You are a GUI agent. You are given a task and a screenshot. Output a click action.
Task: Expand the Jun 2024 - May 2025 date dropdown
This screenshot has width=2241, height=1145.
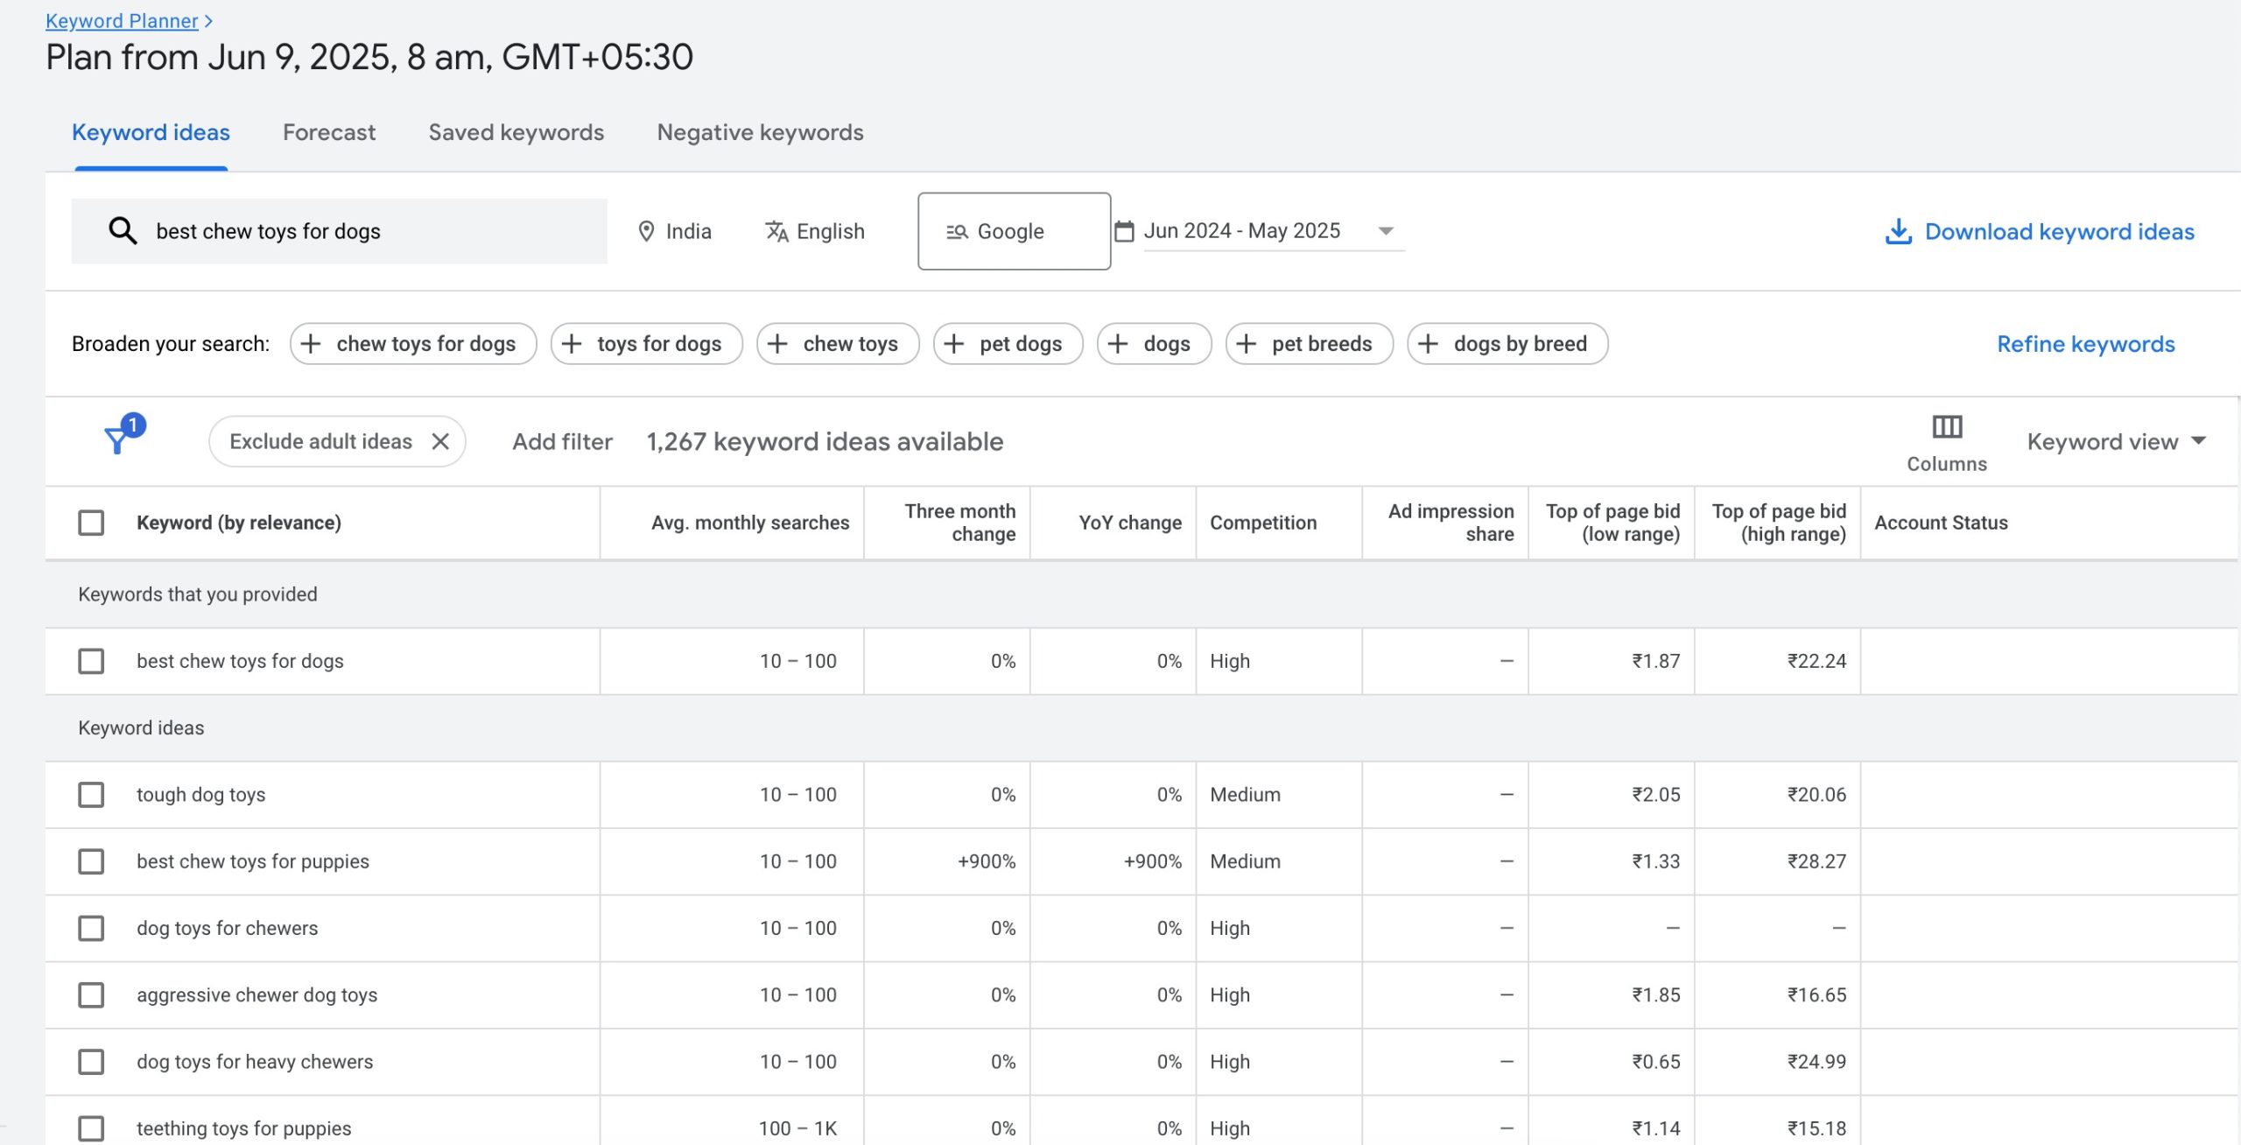(1385, 231)
